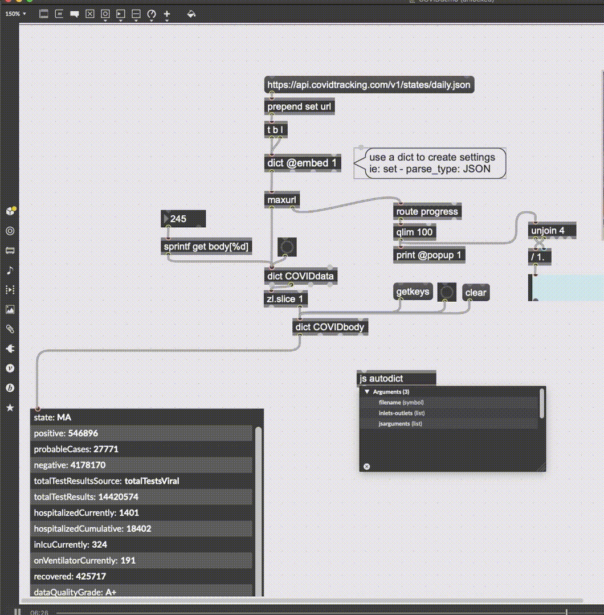
Task: Open the plug-ins sidebar icon
Action: 10,348
